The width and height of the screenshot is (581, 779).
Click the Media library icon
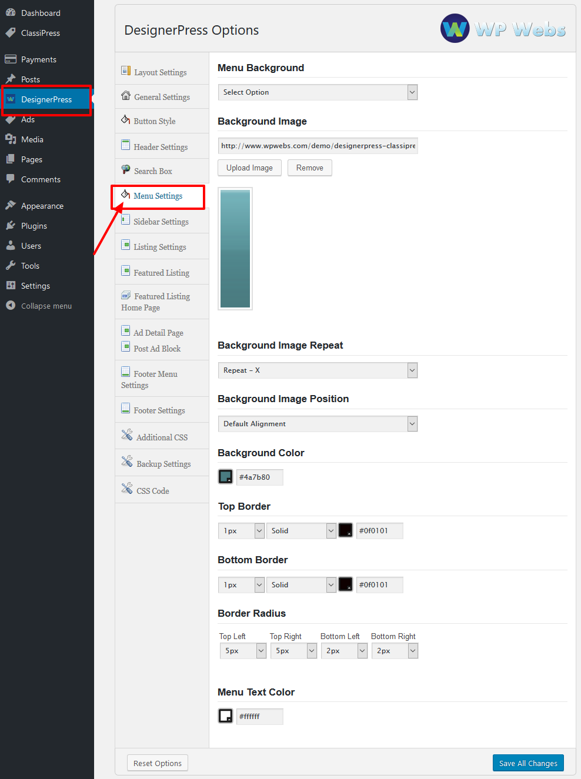[x=11, y=139]
